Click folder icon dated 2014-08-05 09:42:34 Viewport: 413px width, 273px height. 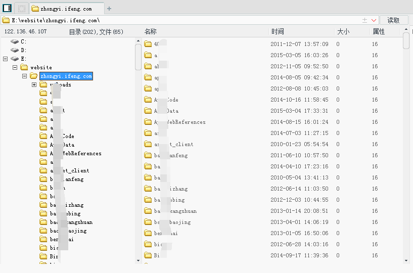(x=148, y=77)
